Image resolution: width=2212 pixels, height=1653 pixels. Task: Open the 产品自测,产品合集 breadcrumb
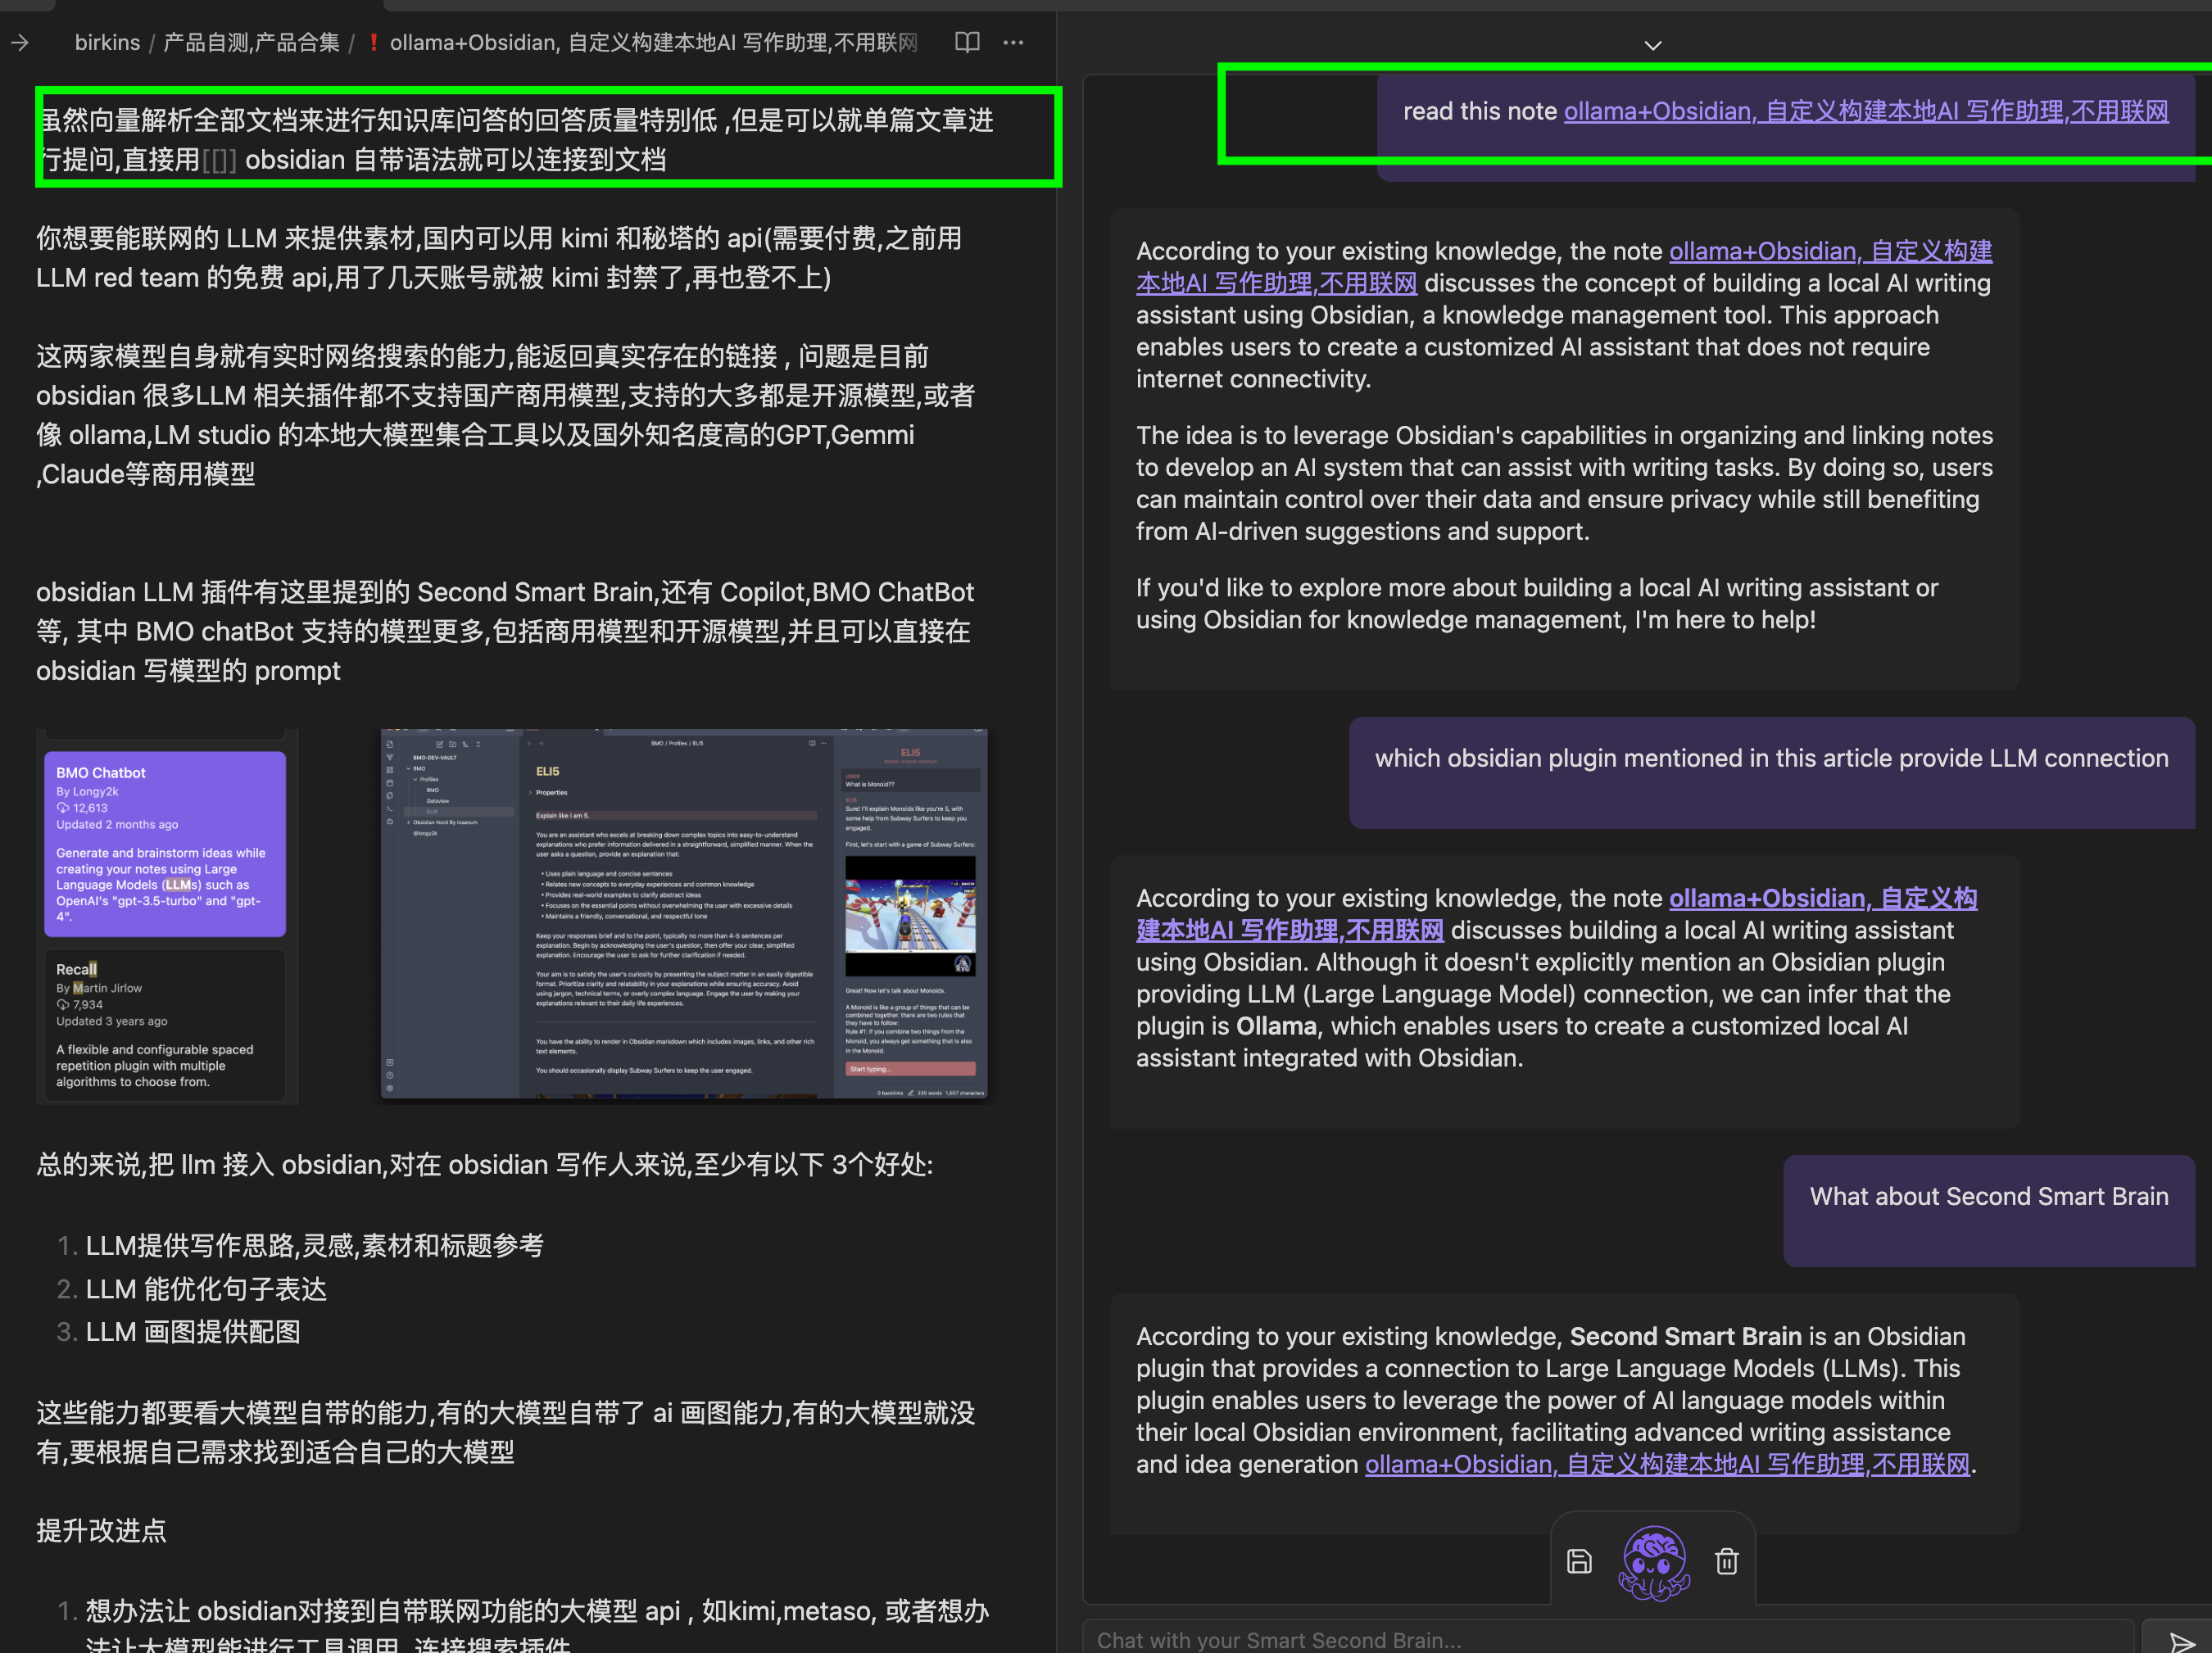[x=251, y=42]
